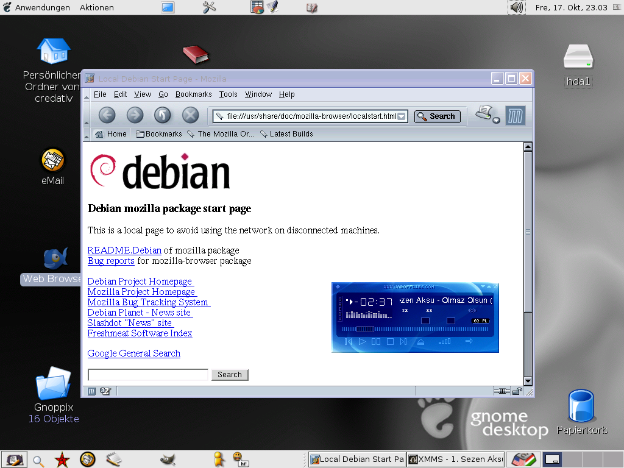
Task: Open the Help menu in Mozilla
Action: 286,94
